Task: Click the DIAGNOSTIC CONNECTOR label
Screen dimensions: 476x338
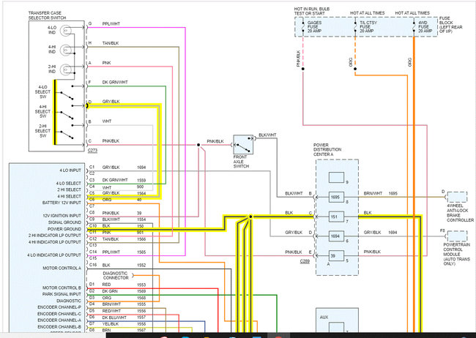Action: pyautogui.click(x=116, y=276)
